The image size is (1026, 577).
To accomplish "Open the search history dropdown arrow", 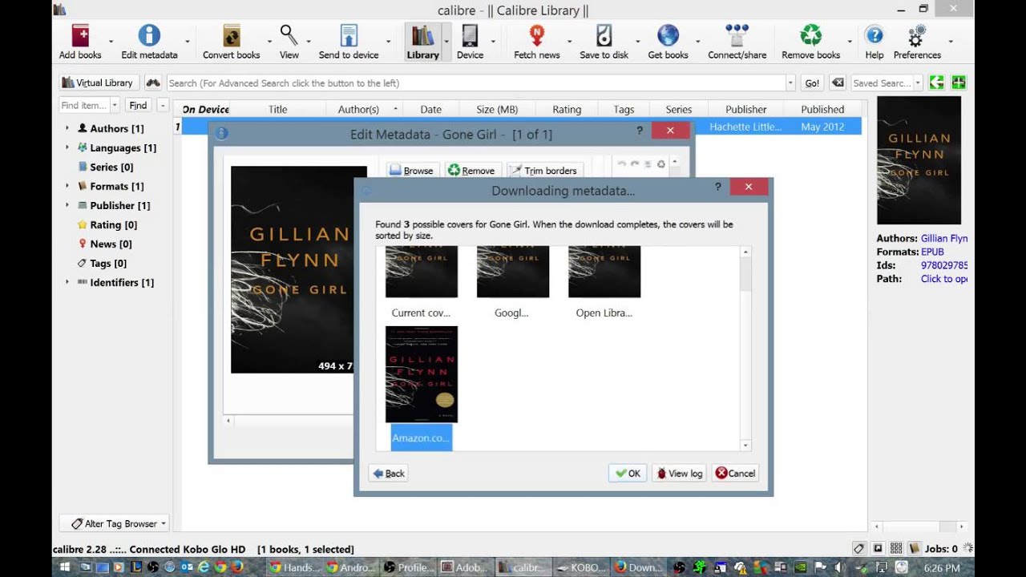I will click(790, 83).
